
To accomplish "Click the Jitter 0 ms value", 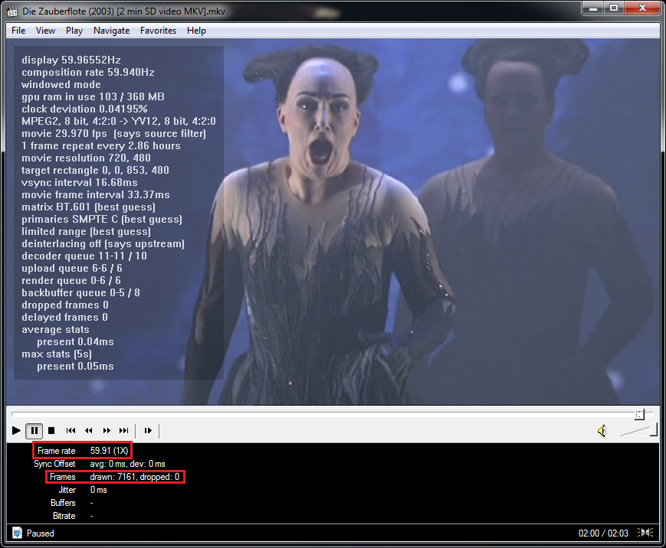I will (x=99, y=490).
